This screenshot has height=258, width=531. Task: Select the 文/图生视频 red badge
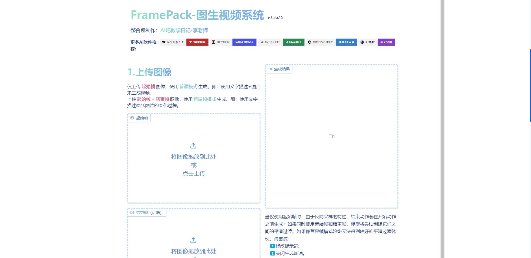click(x=198, y=42)
